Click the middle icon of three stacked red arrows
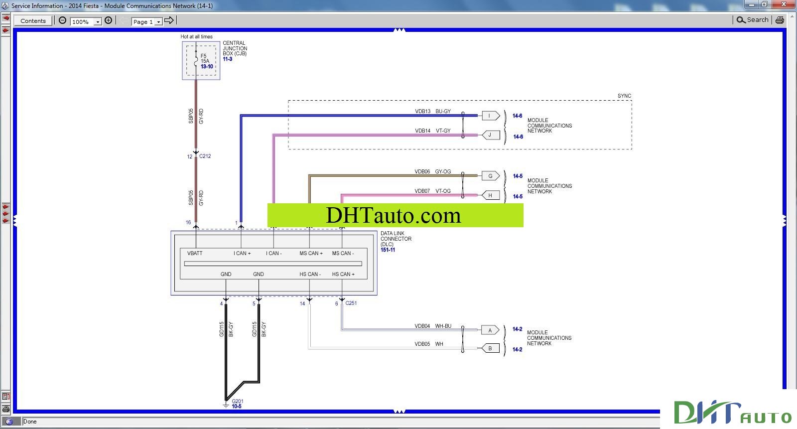 tap(6, 213)
